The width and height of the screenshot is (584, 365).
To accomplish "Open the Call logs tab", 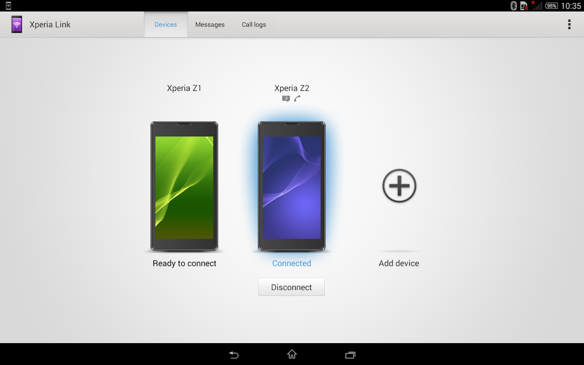I will coord(254,24).
